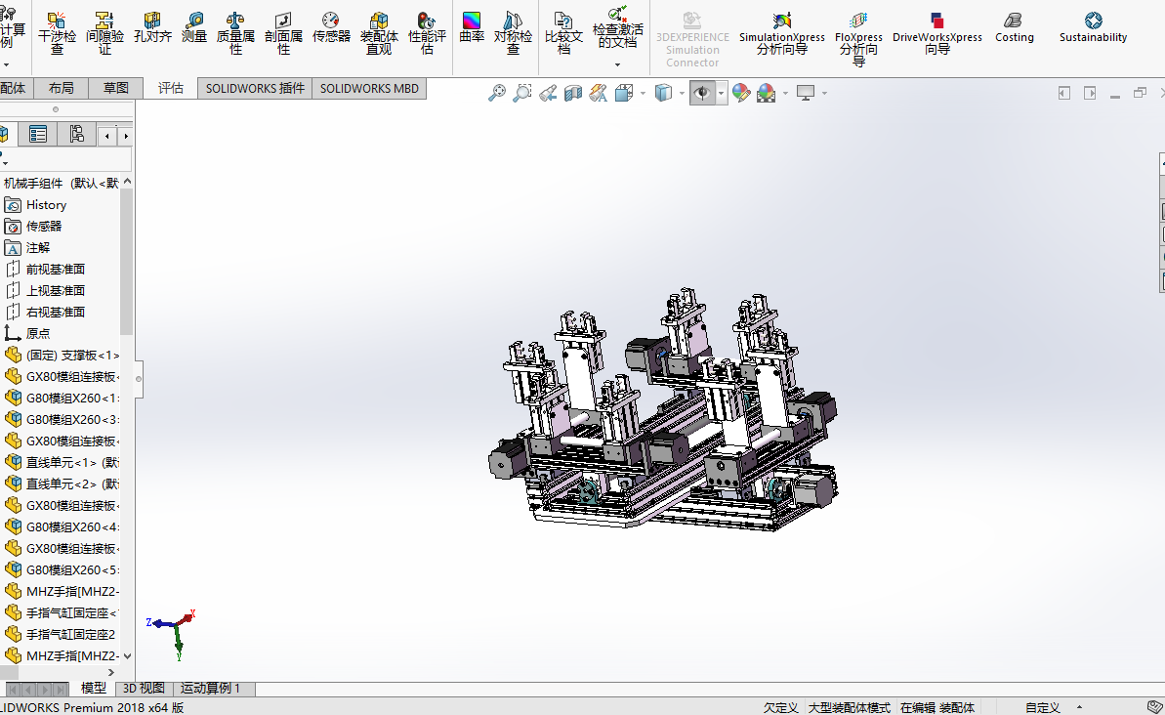Click Zoom to Fit in view toolbar
The width and height of the screenshot is (1165, 715).
[496, 93]
